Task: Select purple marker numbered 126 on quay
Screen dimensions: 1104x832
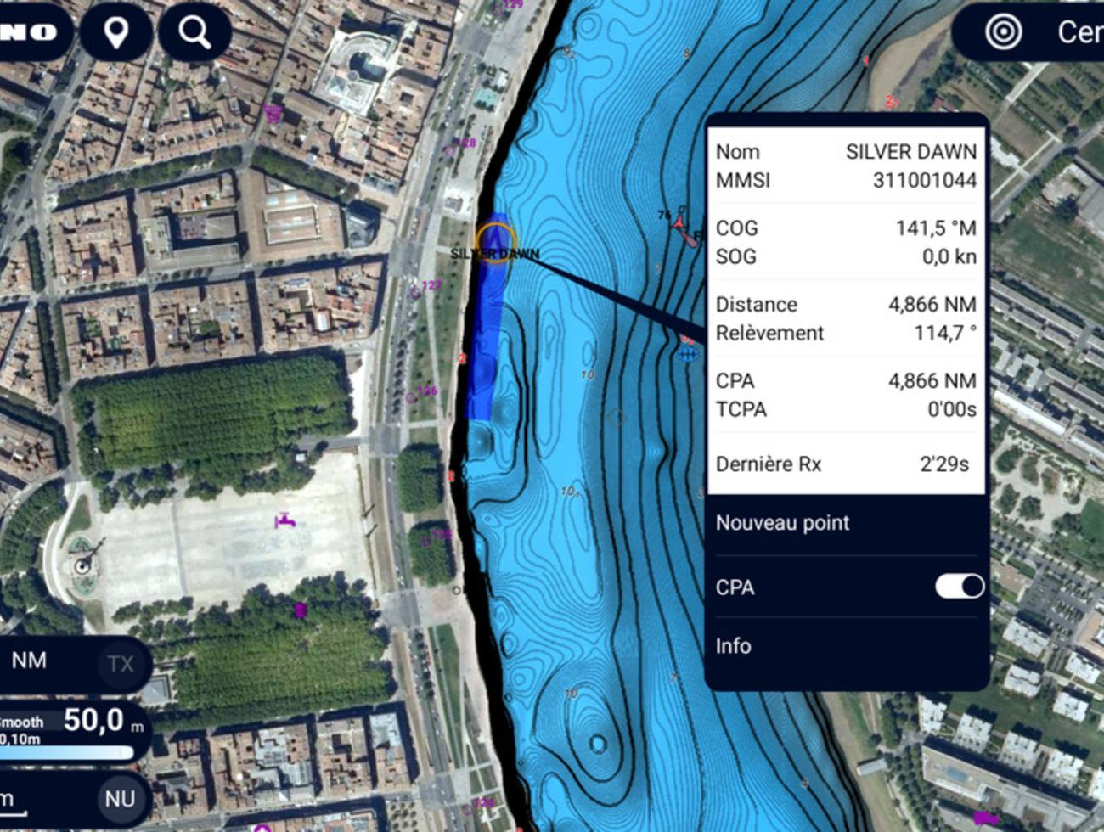Action: pyautogui.click(x=412, y=396)
